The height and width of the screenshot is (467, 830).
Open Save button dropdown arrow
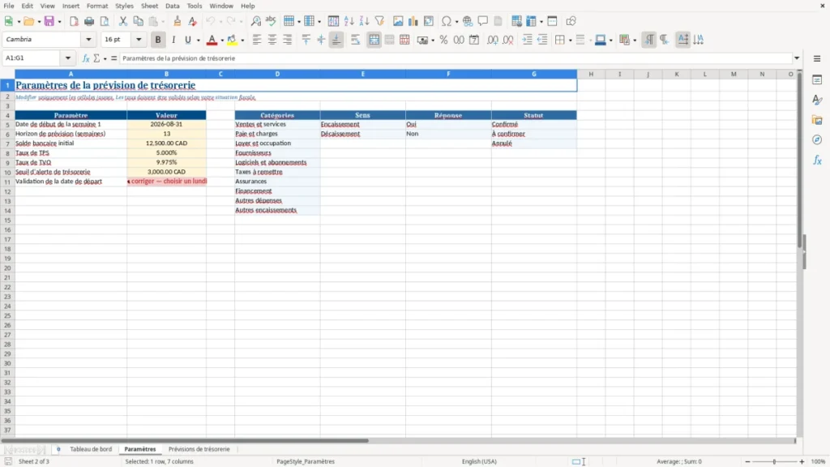pyautogui.click(x=59, y=22)
